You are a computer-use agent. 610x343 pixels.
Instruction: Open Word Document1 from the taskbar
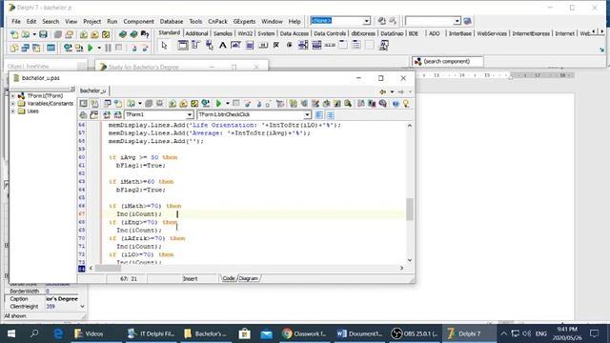(x=359, y=333)
